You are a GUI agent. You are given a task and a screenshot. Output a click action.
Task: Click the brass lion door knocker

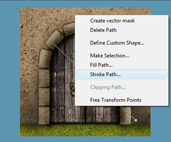click(73, 87)
